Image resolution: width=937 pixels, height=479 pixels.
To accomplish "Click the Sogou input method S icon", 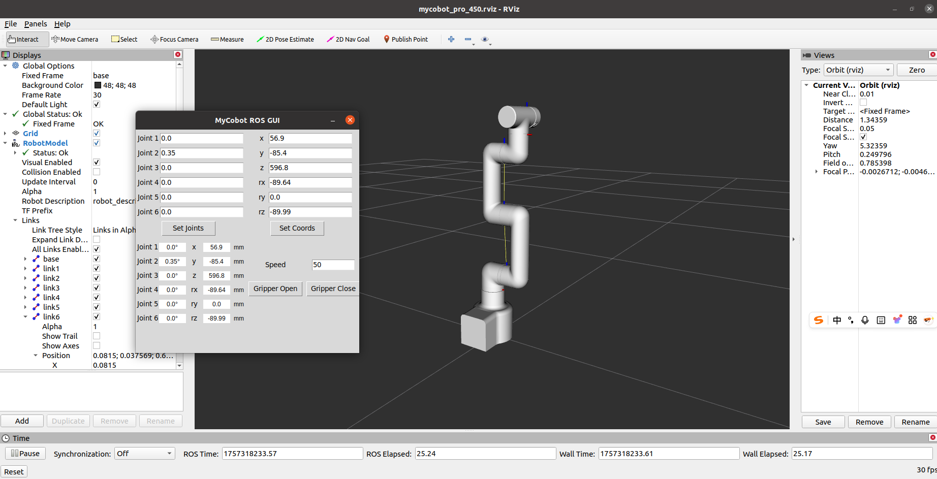I will [818, 320].
